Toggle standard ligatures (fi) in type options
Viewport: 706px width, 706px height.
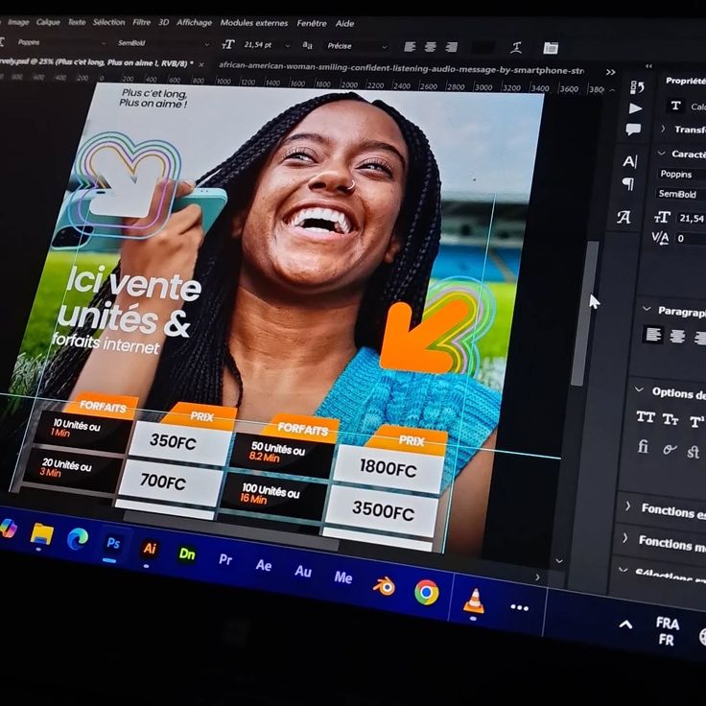click(x=643, y=447)
